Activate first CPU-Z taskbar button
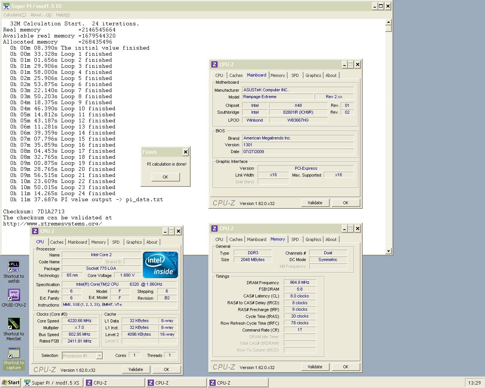 tap(114, 383)
